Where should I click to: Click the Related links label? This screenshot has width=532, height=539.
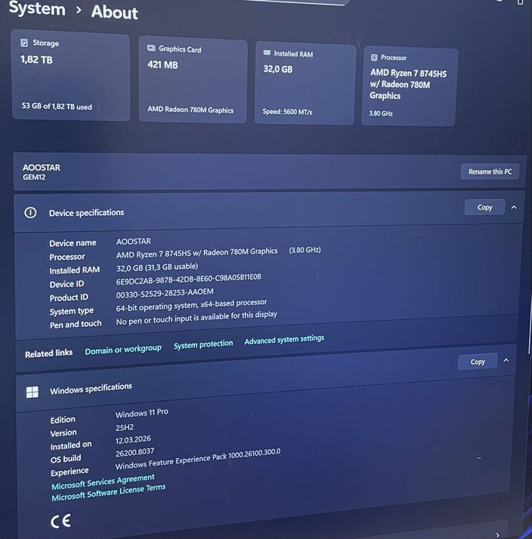(49, 353)
